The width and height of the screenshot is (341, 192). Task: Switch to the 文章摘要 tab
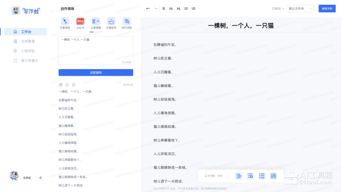point(95,21)
